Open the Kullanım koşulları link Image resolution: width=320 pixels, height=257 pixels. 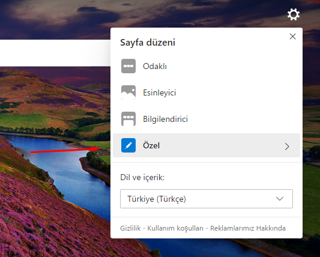coord(175,228)
